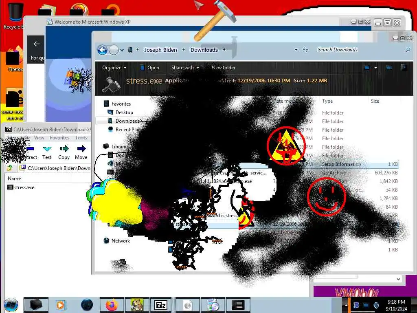Click the Explorer help icon

(404, 68)
